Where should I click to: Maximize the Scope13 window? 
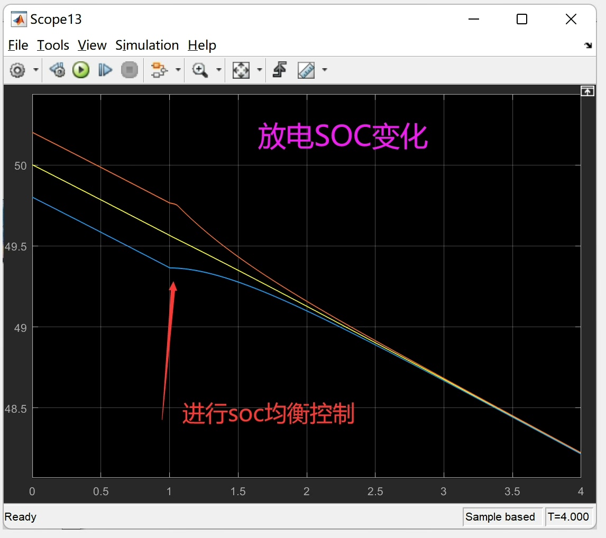[x=522, y=19]
